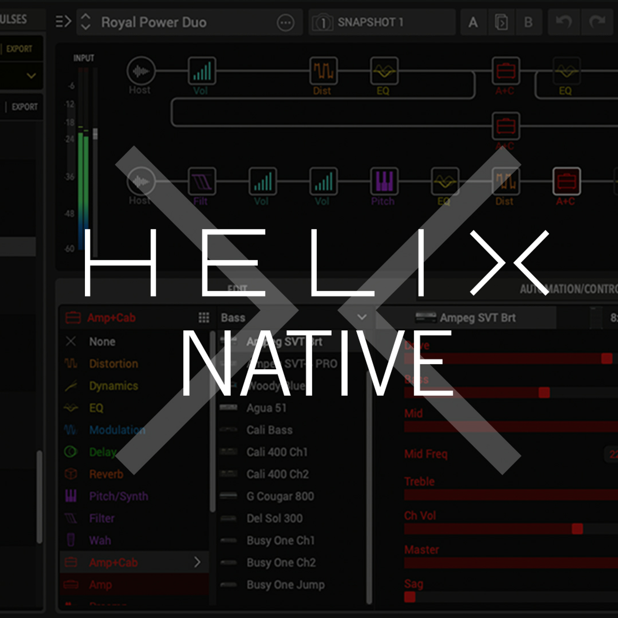Switch to preset B

pos(529,22)
